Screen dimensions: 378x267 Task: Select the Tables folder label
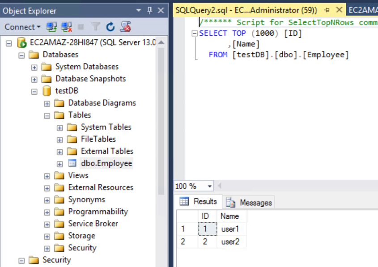(x=80, y=115)
